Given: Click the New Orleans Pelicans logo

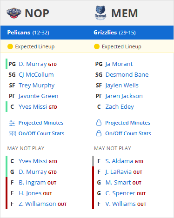Looking at the screenshot, I should (14, 13).
